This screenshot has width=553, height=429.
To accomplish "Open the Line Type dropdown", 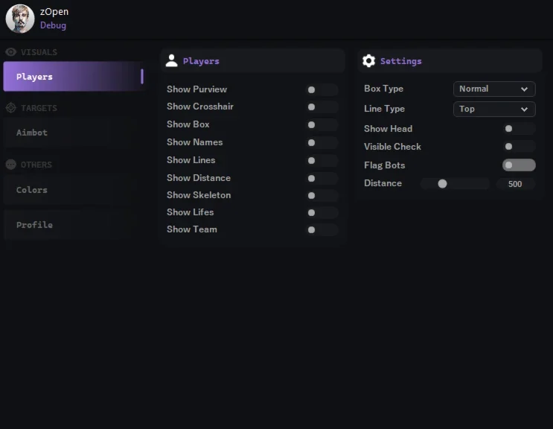I will tap(494, 109).
